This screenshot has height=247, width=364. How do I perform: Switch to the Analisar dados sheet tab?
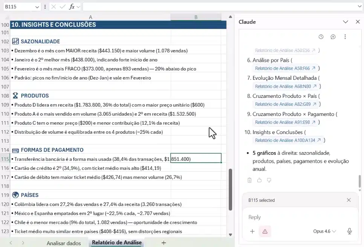click(x=64, y=243)
